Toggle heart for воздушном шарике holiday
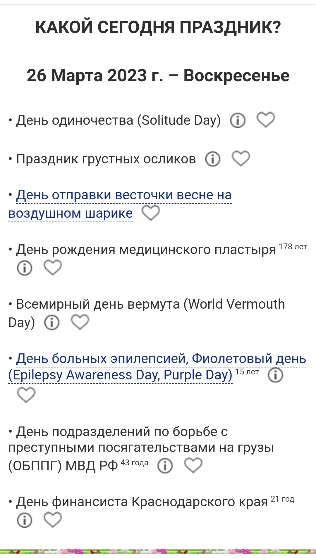Image resolution: width=316 pixels, height=558 pixels. coord(151,213)
